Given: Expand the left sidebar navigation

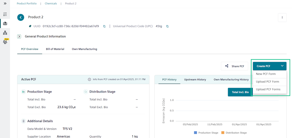Looking at the screenshot, I should tap(5, 4).
